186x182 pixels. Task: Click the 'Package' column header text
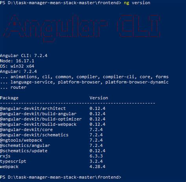9,98
